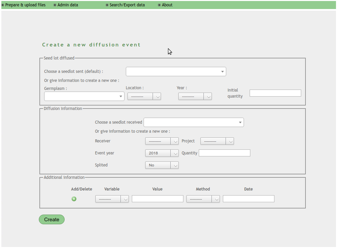Open the Event year dropdown showing 2018
Screen dimensions: 337x248
[x=162, y=153]
